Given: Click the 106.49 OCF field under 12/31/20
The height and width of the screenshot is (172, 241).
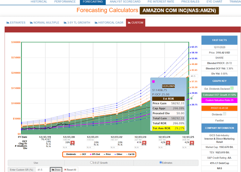Looking at the screenshot, I should [x=66, y=140].
